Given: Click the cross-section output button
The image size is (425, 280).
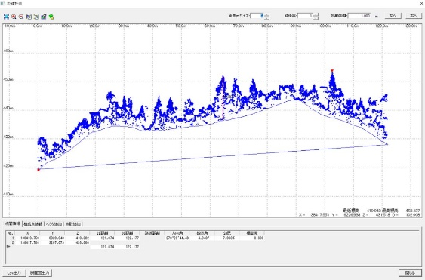Looking at the screenshot, I should pos(40,272).
